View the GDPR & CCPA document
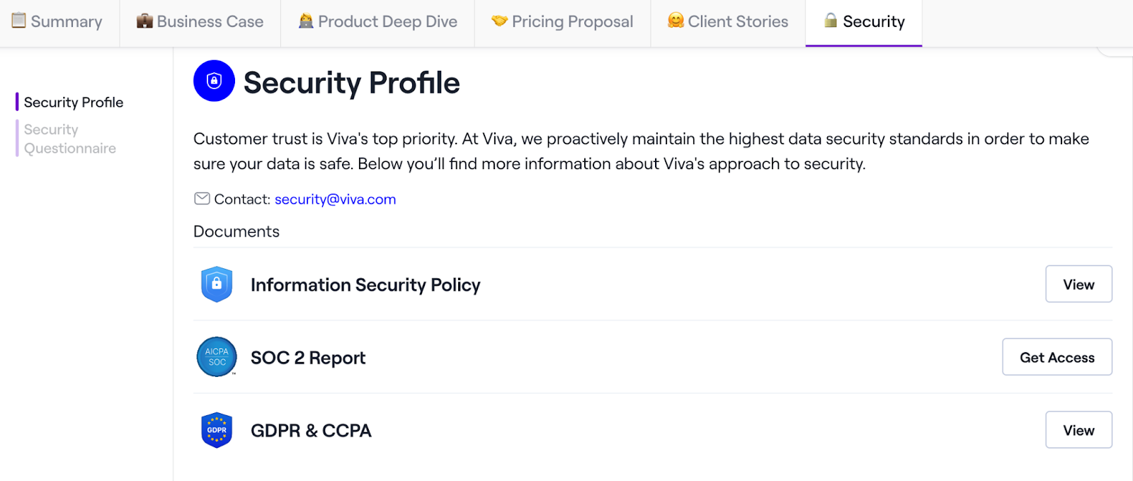The image size is (1133, 481). (x=1078, y=430)
